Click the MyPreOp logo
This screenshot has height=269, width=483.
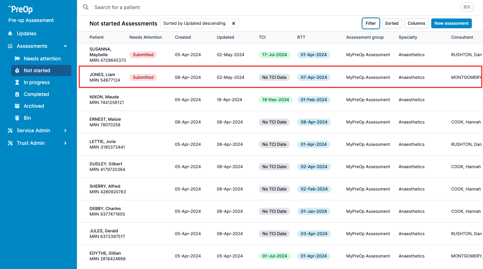[21, 9]
